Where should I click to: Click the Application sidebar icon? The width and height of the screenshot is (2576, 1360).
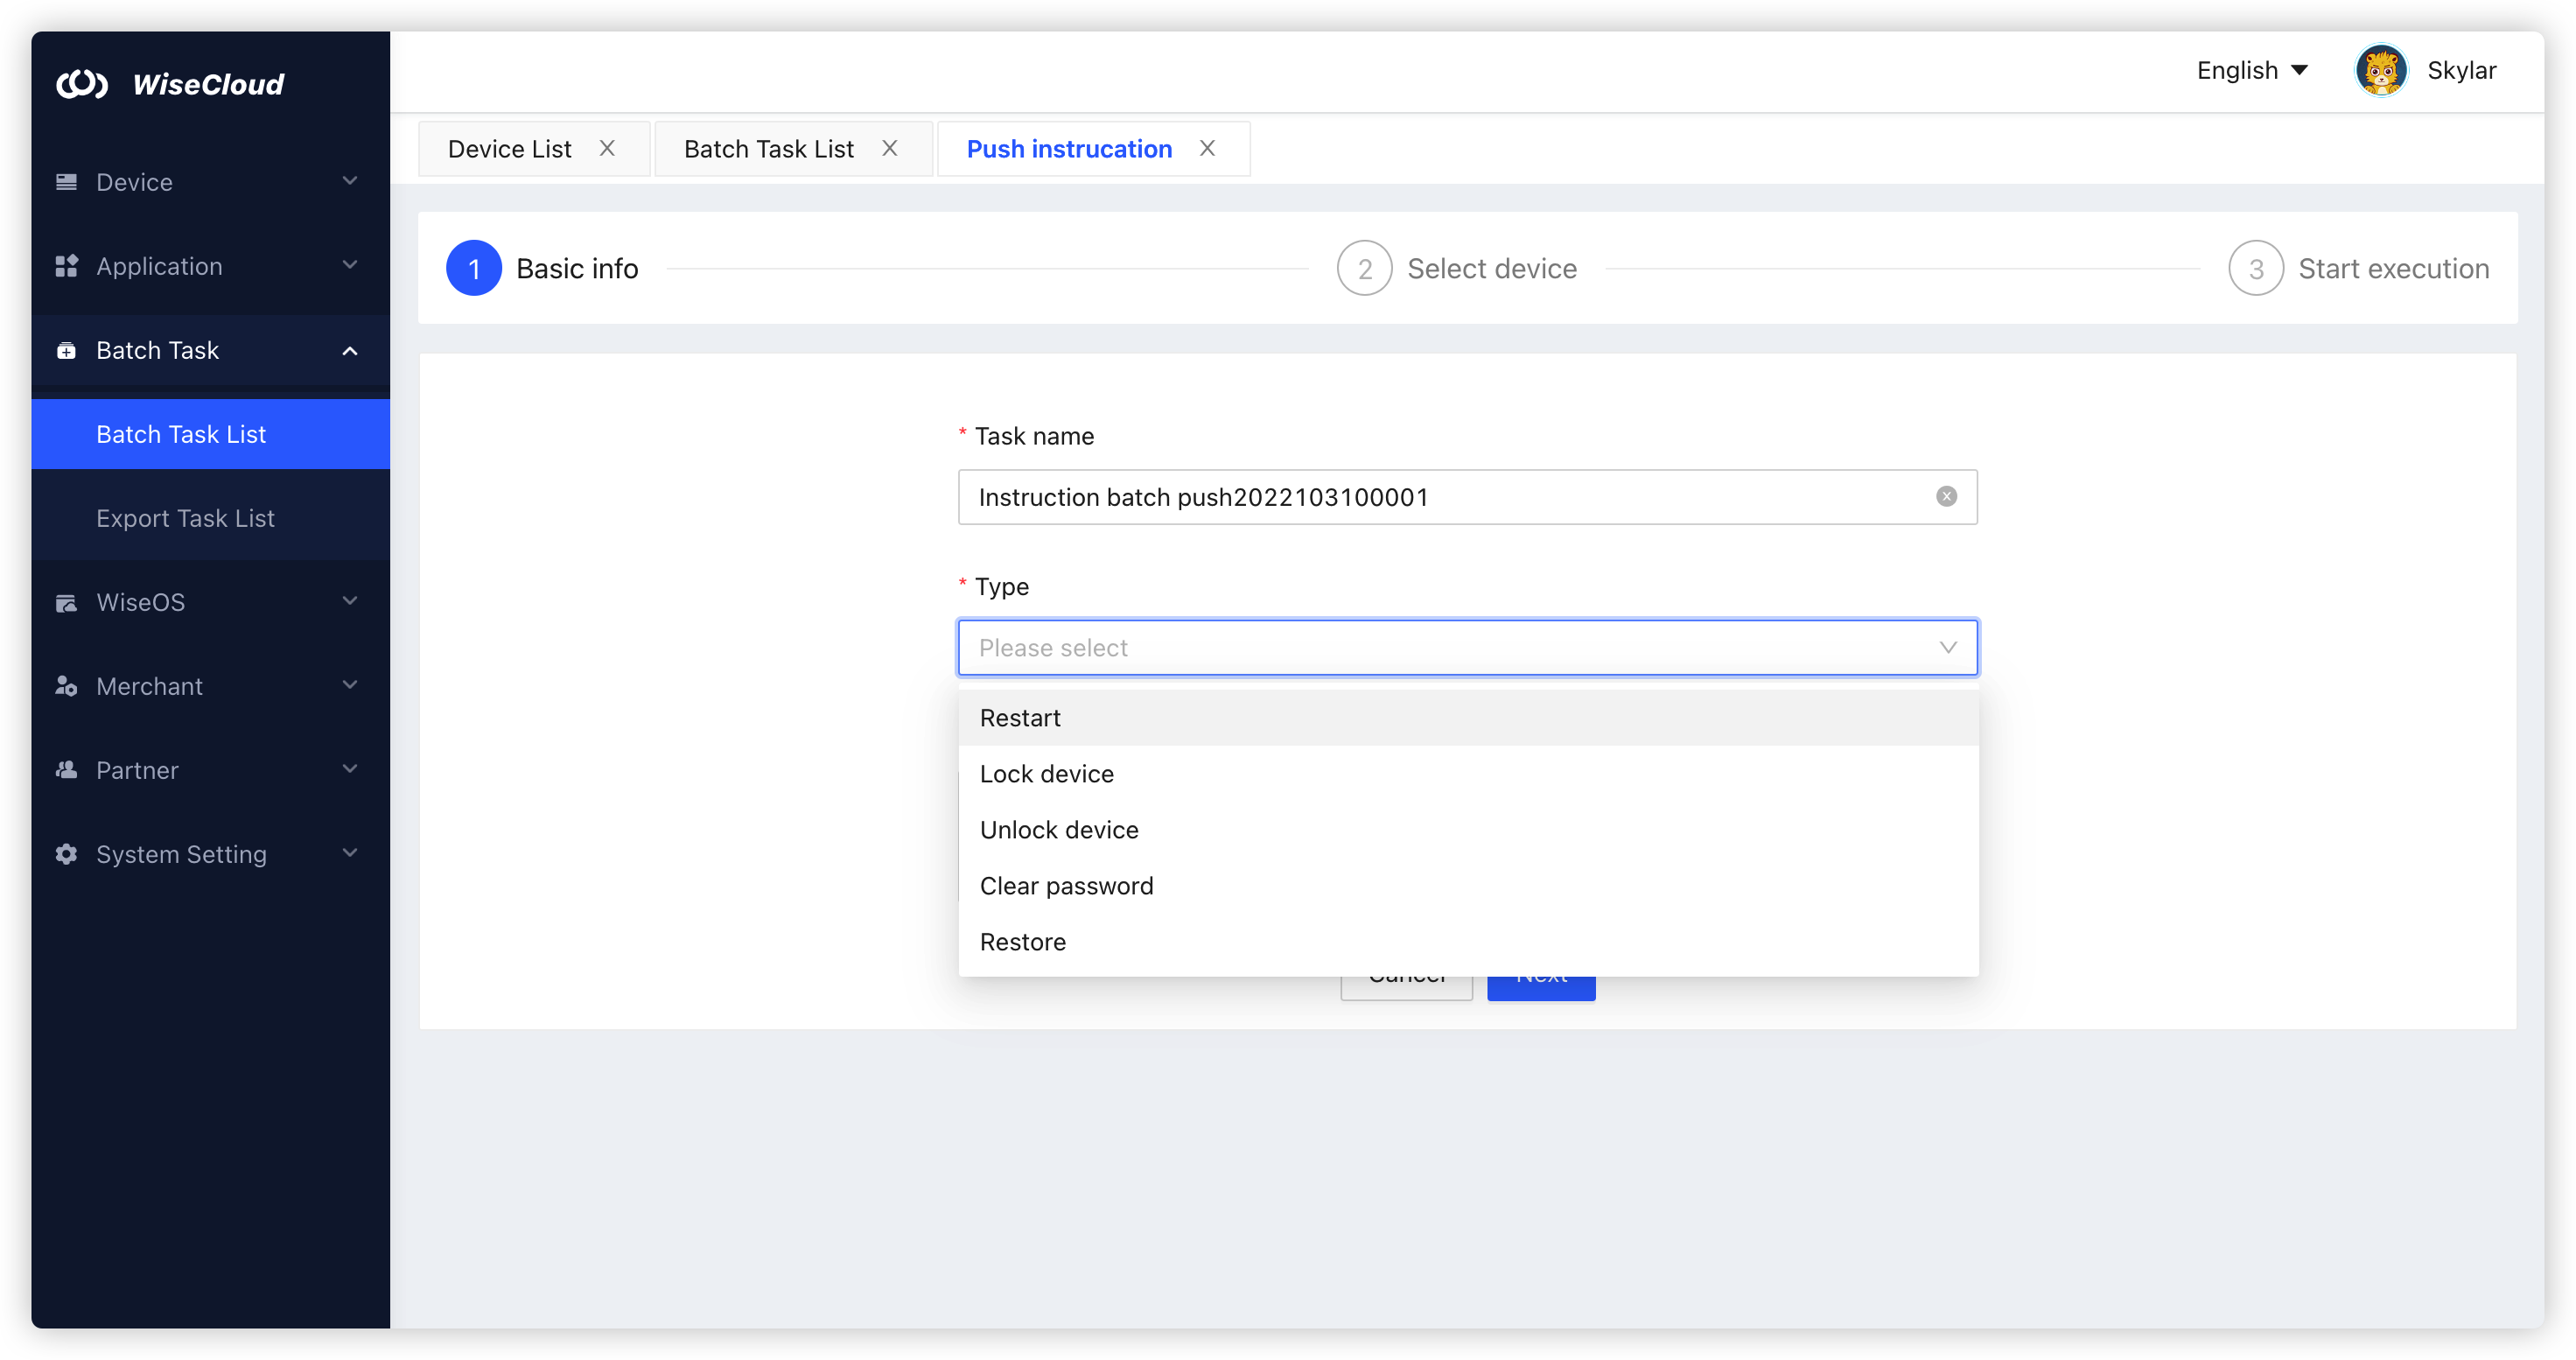(x=66, y=265)
